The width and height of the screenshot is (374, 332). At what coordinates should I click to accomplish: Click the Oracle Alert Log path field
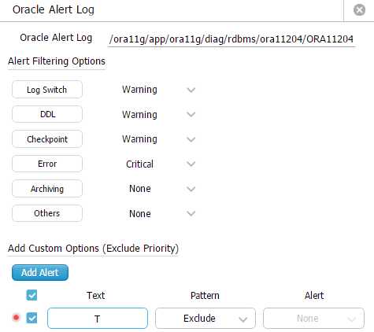coord(231,39)
